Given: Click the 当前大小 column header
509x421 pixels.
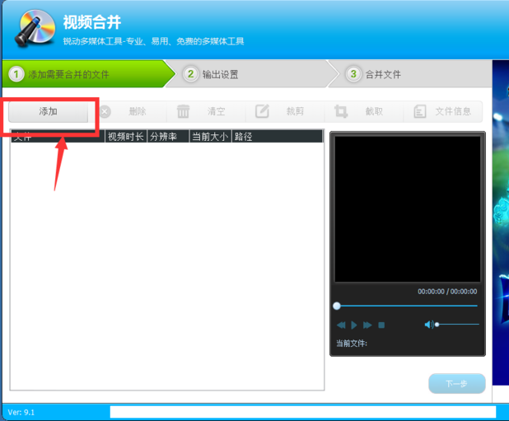Looking at the screenshot, I should [210, 136].
